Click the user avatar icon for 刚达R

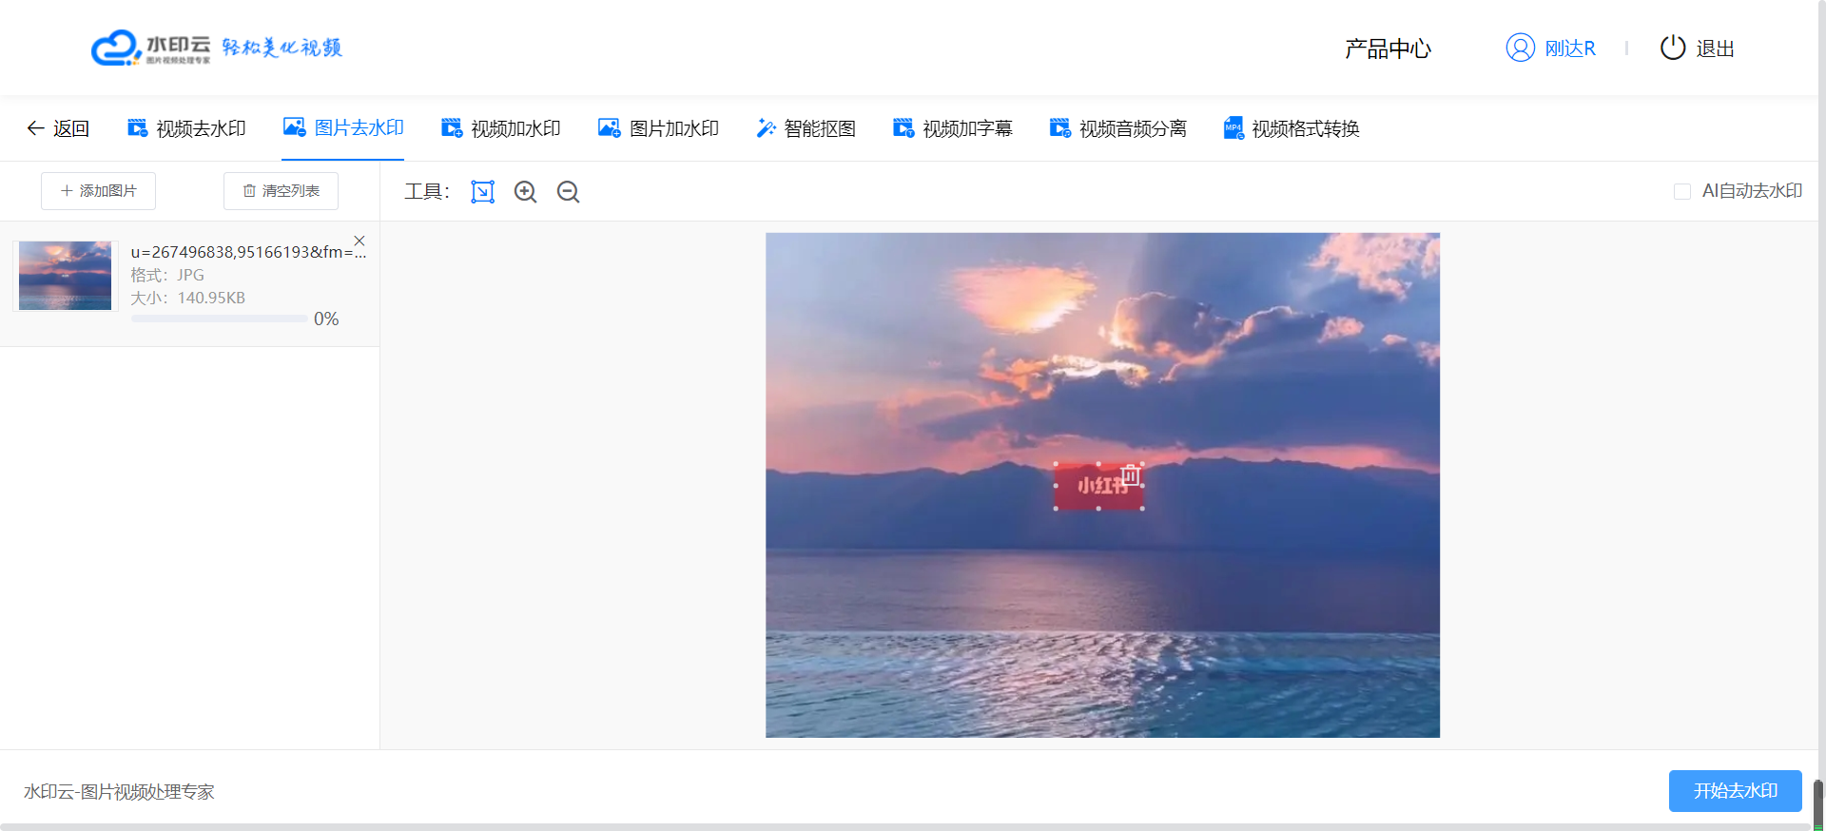coord(1520,48)
